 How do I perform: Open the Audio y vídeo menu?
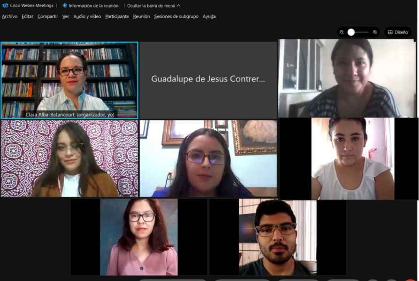click(x=87, y=16)
